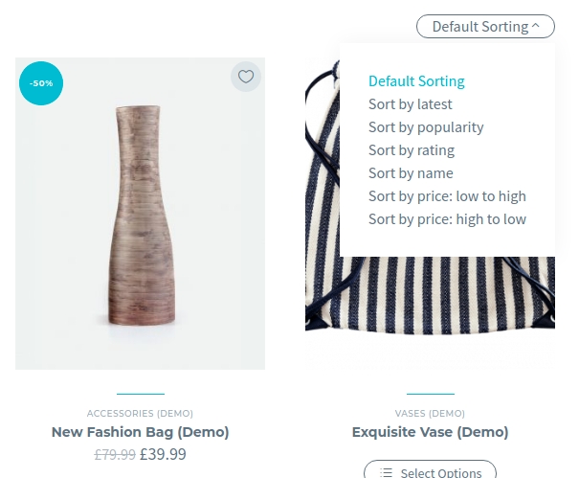Select Sort by name
The height and width of the screenshot is (478, 579).
411,173
